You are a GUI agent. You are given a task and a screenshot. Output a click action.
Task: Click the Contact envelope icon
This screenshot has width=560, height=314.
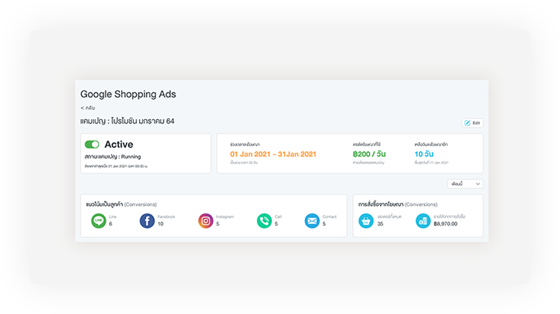click(312, 221)
